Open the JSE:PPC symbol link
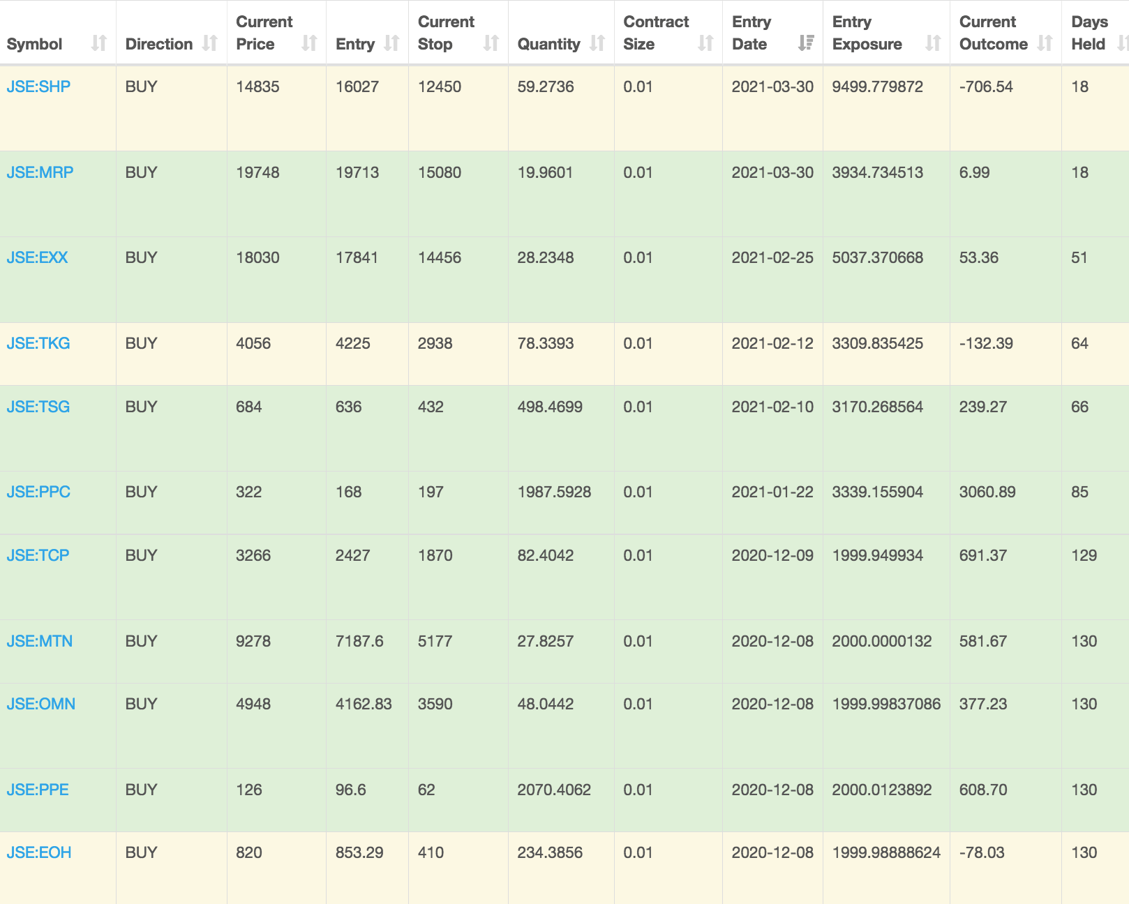 click(38, 492)
